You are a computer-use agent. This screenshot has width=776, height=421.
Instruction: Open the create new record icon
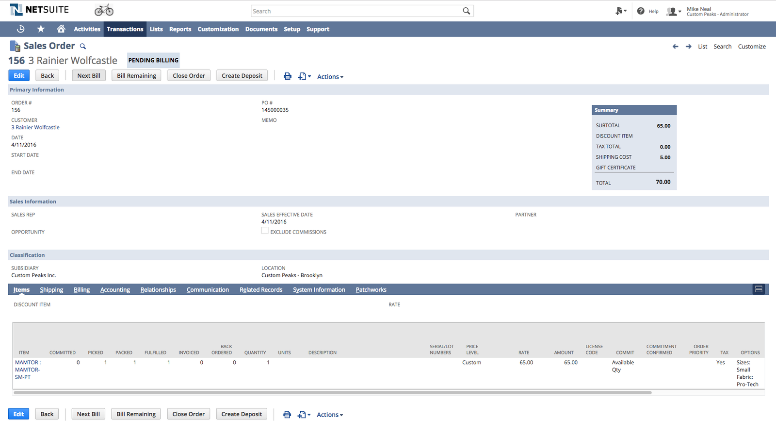tap(621, 11)
